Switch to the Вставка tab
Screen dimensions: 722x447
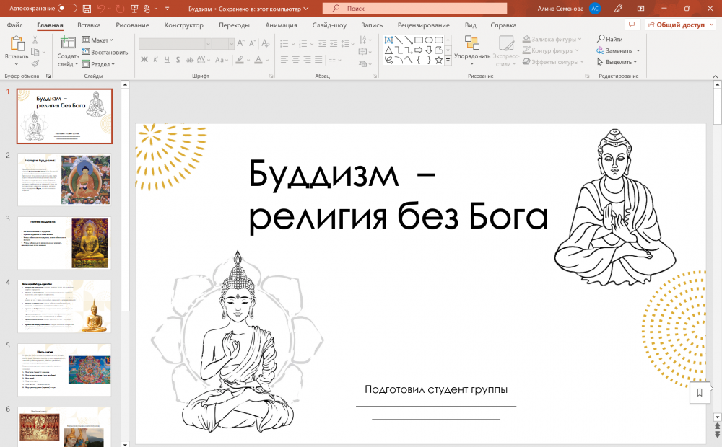tap(89, 25)
